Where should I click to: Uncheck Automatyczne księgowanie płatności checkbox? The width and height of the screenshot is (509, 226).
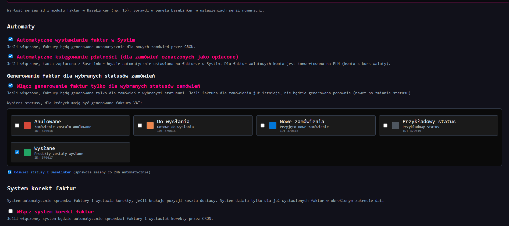10,56
